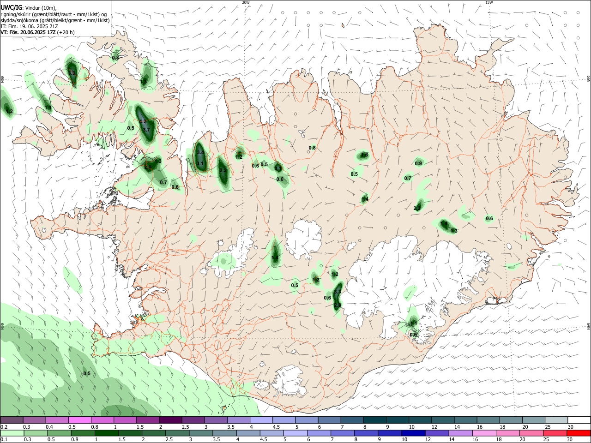Click the bright red swatch ending the rain legend
The width and height of the screenshot is (591, 443).
(x=579, y=433)
